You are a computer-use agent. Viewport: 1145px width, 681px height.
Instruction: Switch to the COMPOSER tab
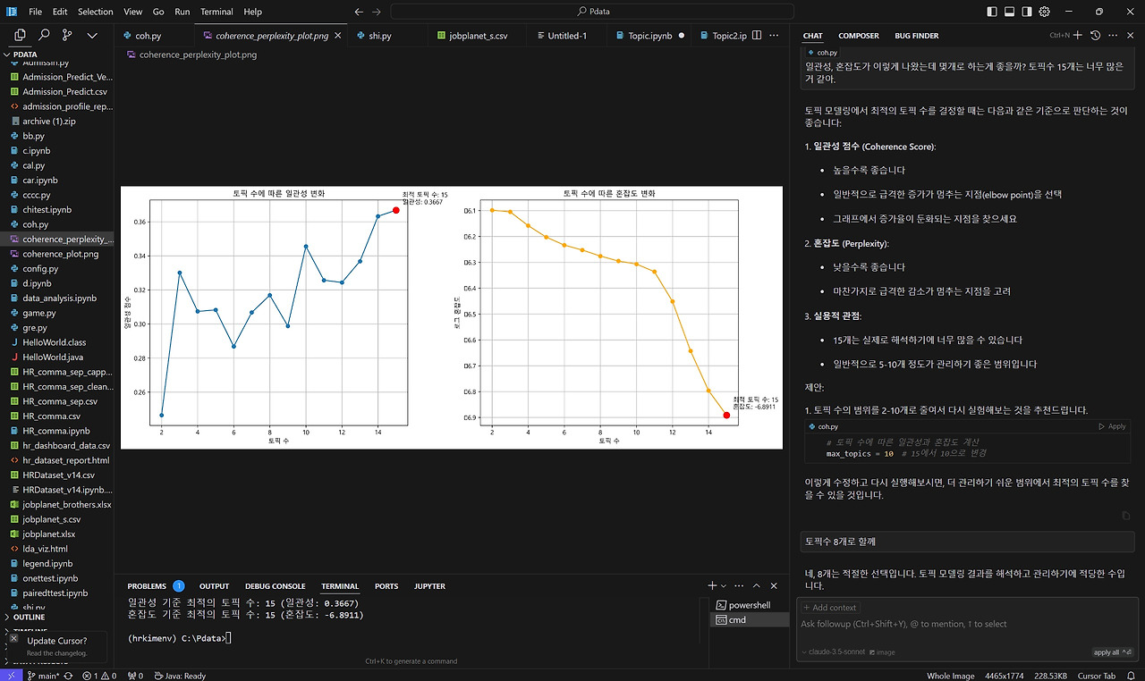pyautogui.click(x=858, y=36)
